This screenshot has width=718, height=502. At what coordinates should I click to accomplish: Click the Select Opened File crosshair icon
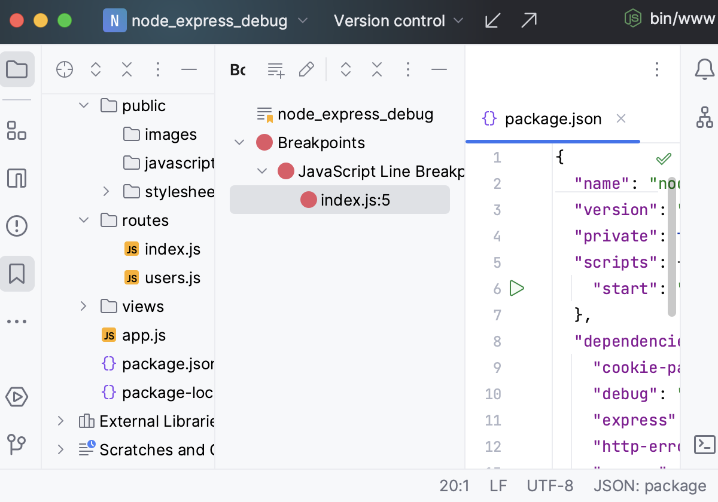[65, 70]
